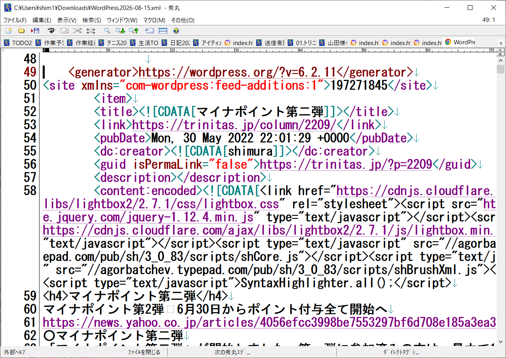Image resolution: width=506 pixels, height=358 pixels.
Task: Click 次の秀丸ｴﾃﾞ... function key button
Action: point(233,352)
